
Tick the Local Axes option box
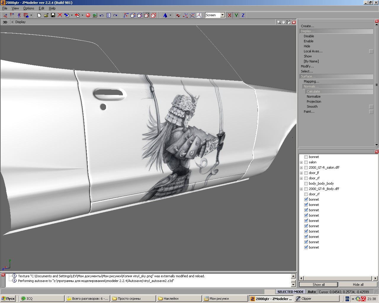tap(371, 51)
